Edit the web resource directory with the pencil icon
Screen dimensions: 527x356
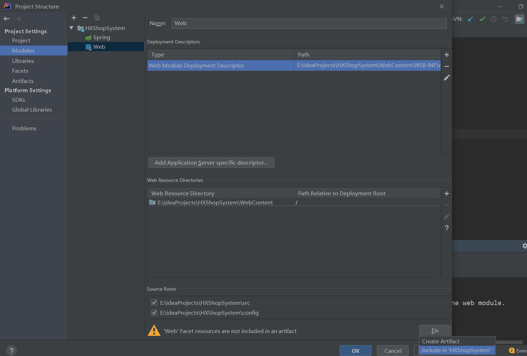click(x=447, y=216)
